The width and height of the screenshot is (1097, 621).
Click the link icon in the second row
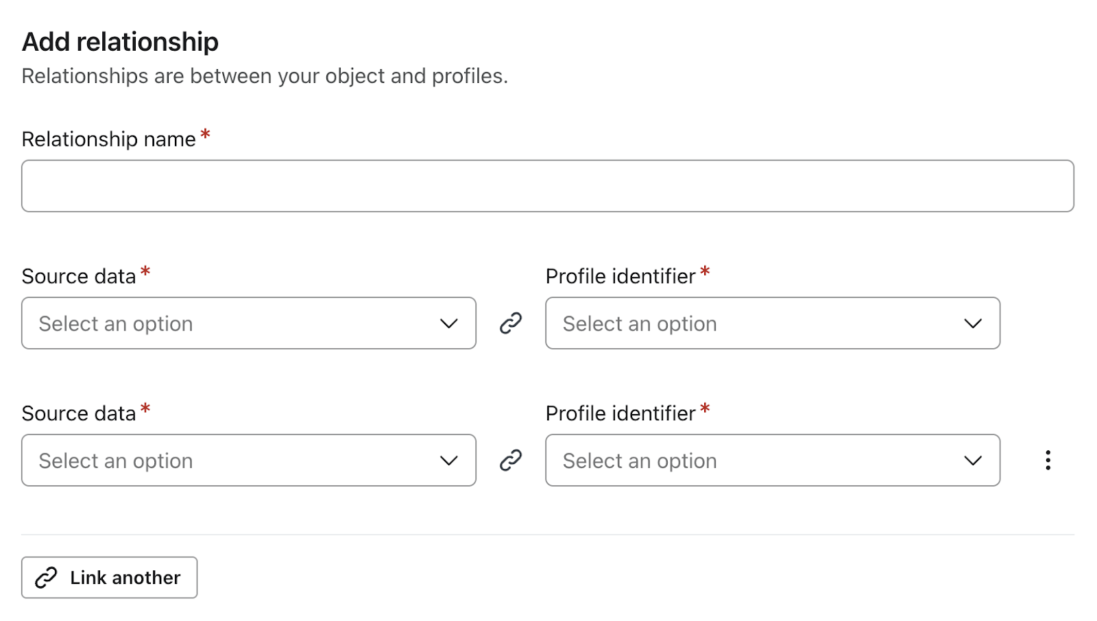[511, 460]
